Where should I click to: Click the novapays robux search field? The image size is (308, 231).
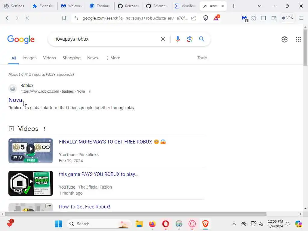pos(106,39)
